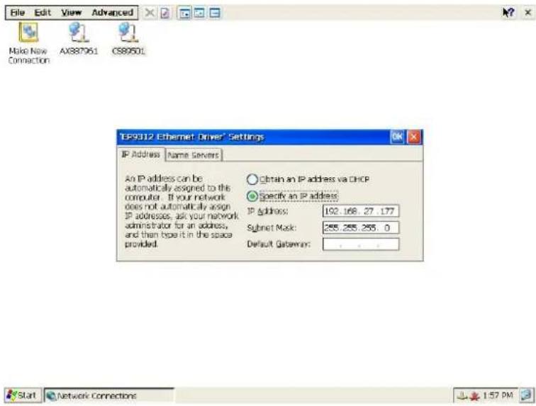536x406 pixels.
Task: Select the IP Address tab
Action: pos(141,154)
